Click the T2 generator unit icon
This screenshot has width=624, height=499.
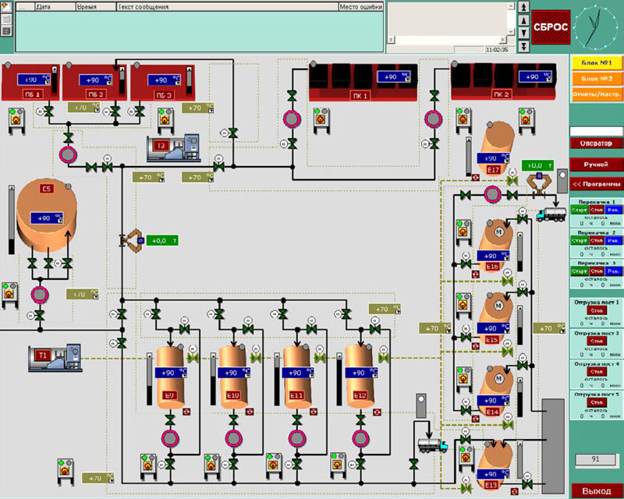click(172, 146)
